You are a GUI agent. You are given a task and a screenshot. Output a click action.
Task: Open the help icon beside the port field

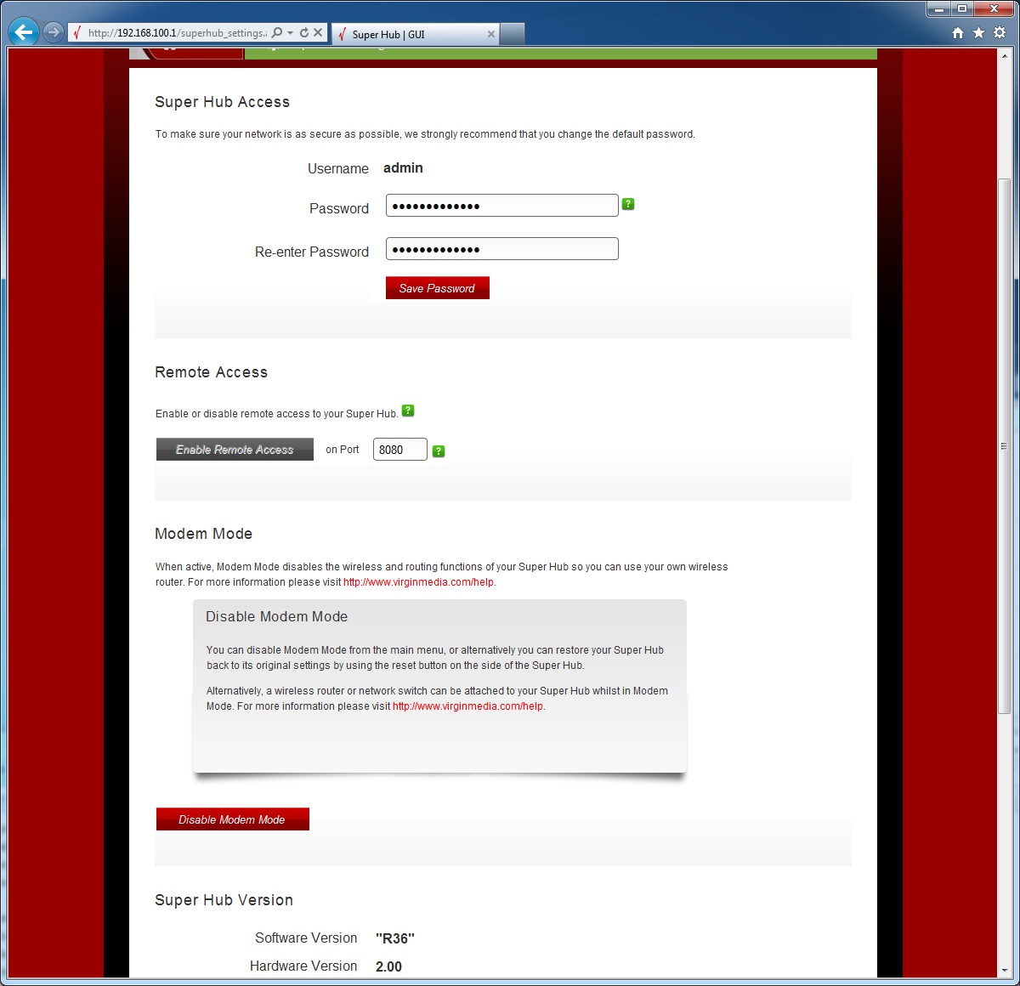439,451
